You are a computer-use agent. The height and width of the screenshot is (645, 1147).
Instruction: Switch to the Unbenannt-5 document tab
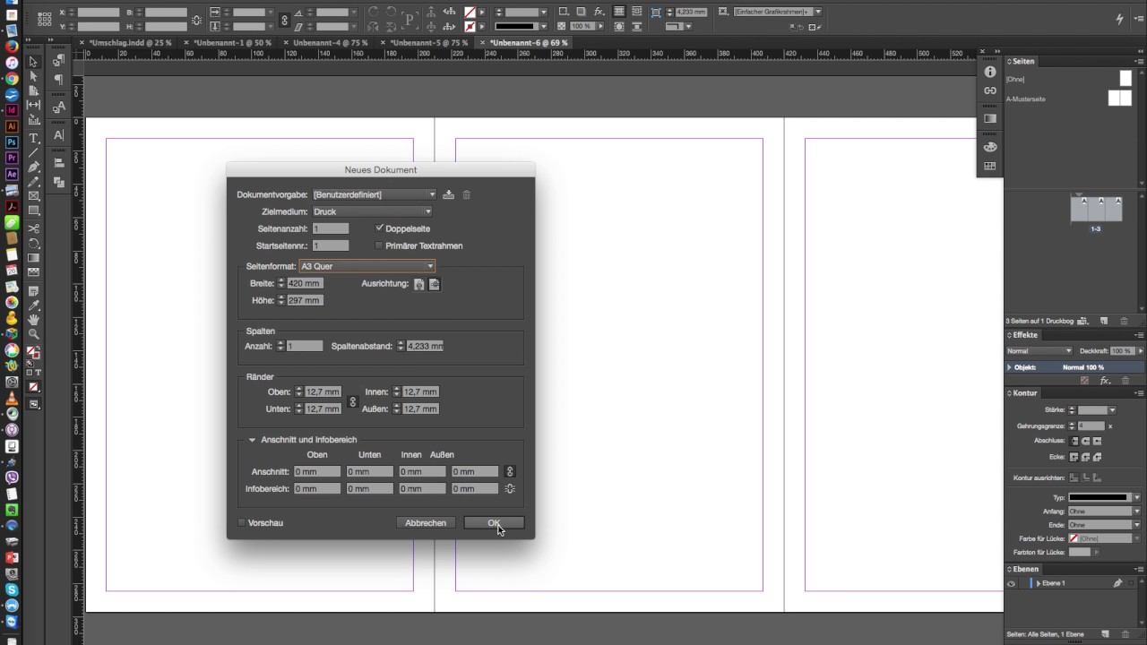(429, 42)
